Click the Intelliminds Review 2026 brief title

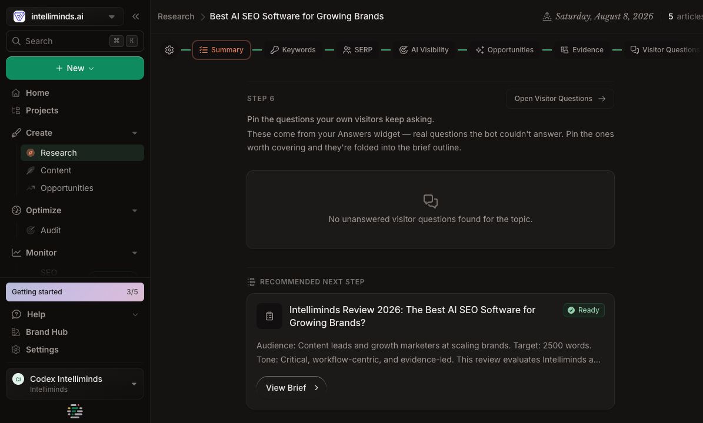412,316
